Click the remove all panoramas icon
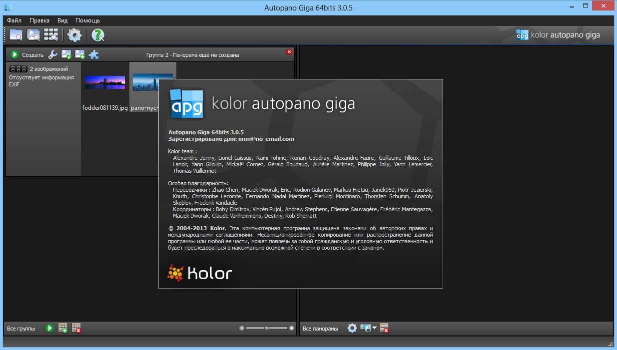Viewport: 617px width, 350px height. pyautogui.click(x=384, y=328)
